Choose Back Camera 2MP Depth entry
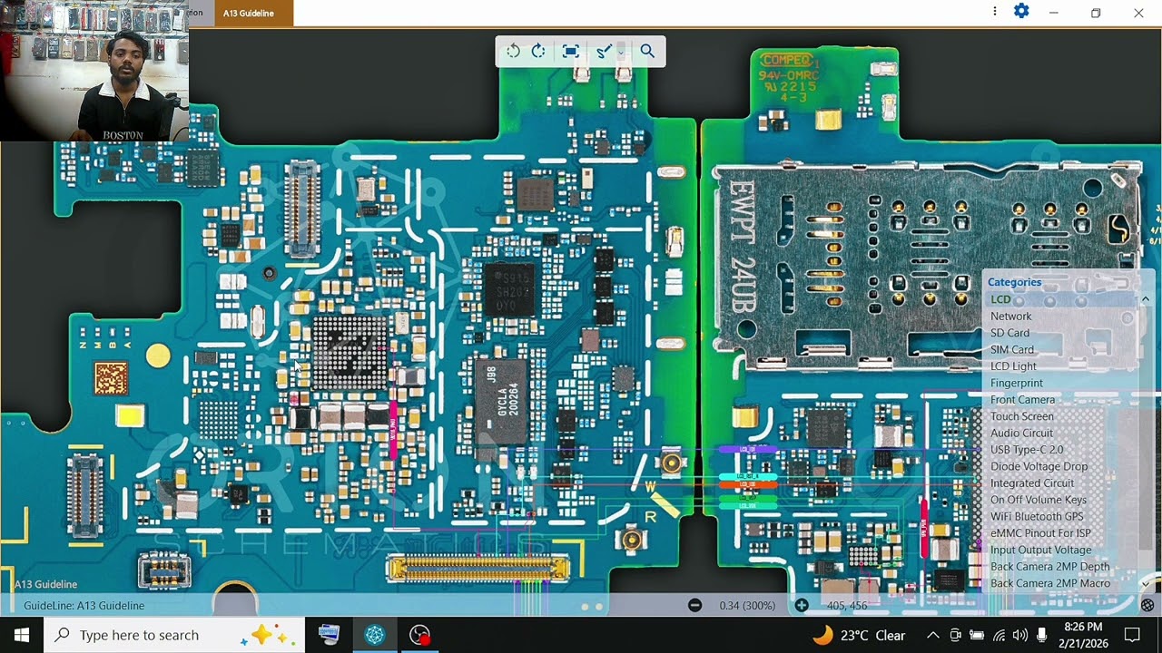The image size is (1162, 653). tap(1049, 567)
